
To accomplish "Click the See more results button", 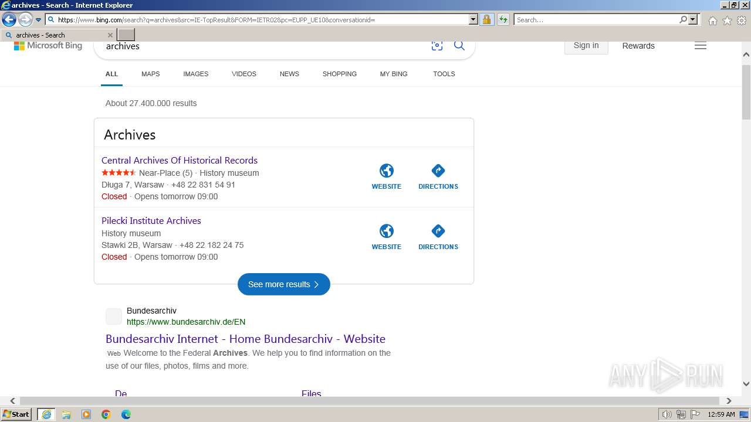I will (284, 284).
